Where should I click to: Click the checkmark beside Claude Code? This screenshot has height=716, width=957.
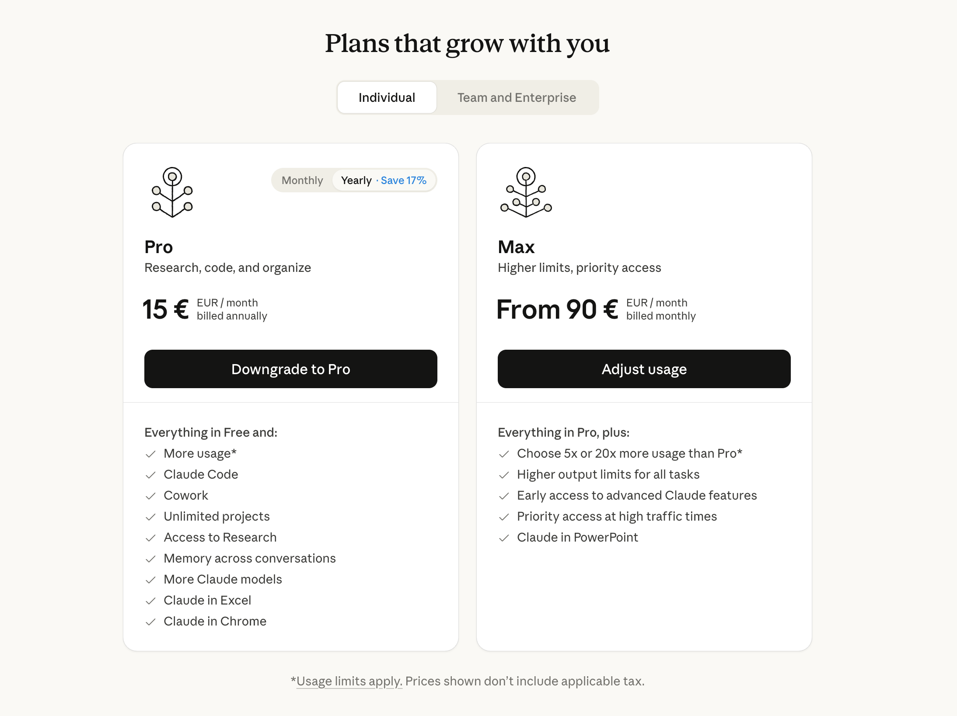[x=150, y=475]
